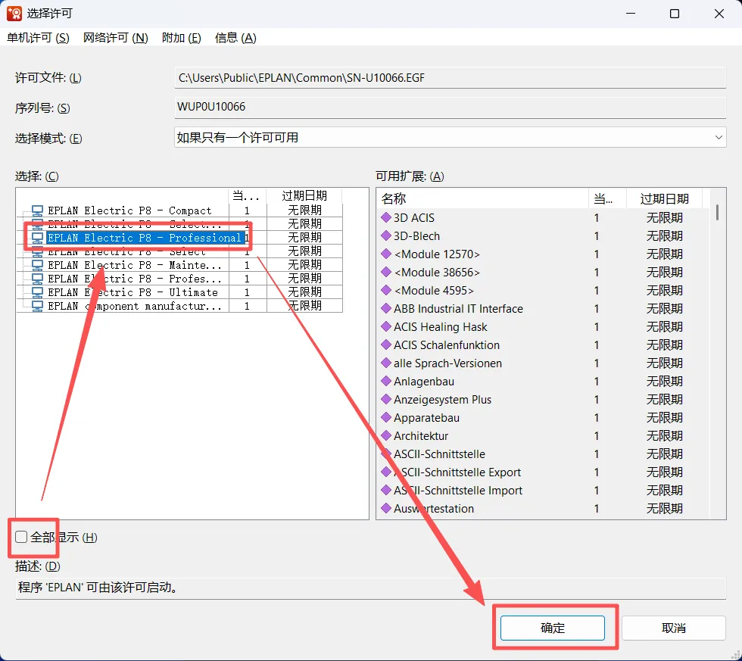This screenshot has height=661, width=742.
Task: Maximize the 选择许可 window
Action: tap(675, 14)
